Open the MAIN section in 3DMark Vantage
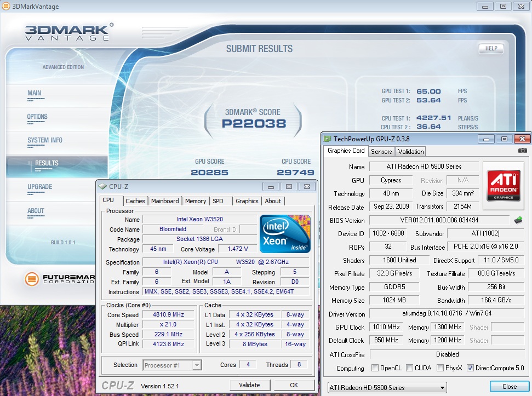The image size is (532, 396). pos(35,93)
